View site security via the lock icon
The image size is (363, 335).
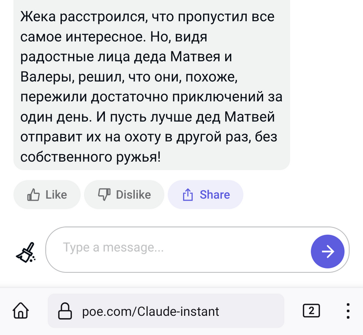(64, 311)
